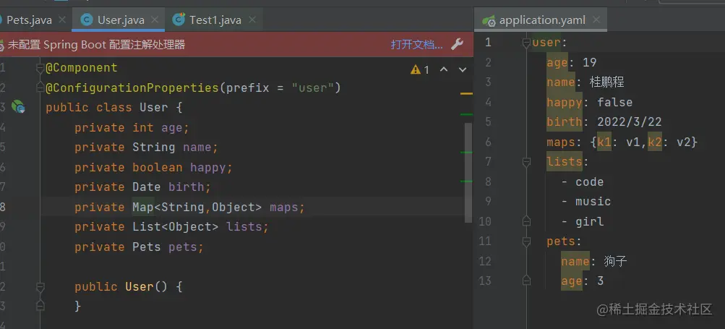Click the Map<String,Object> maps line
Viewport: 725px width, 329px height.
(x=189, y=208)
